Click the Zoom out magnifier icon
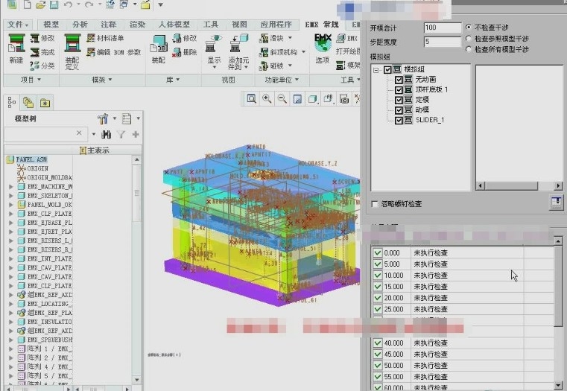The image size is (567, 391). (x=282, y=98)
